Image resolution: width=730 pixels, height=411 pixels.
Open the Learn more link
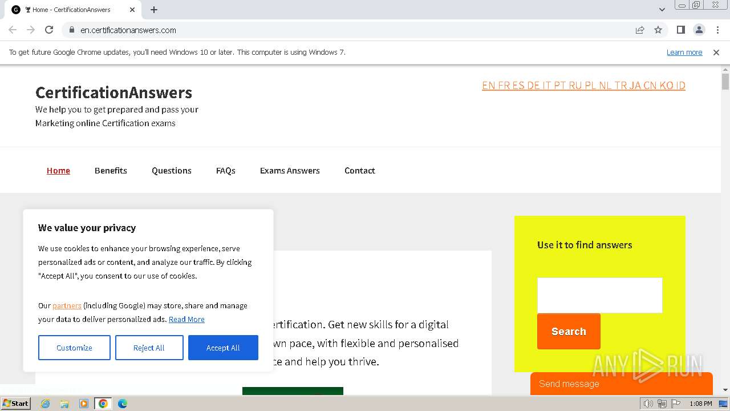[684, 52]
